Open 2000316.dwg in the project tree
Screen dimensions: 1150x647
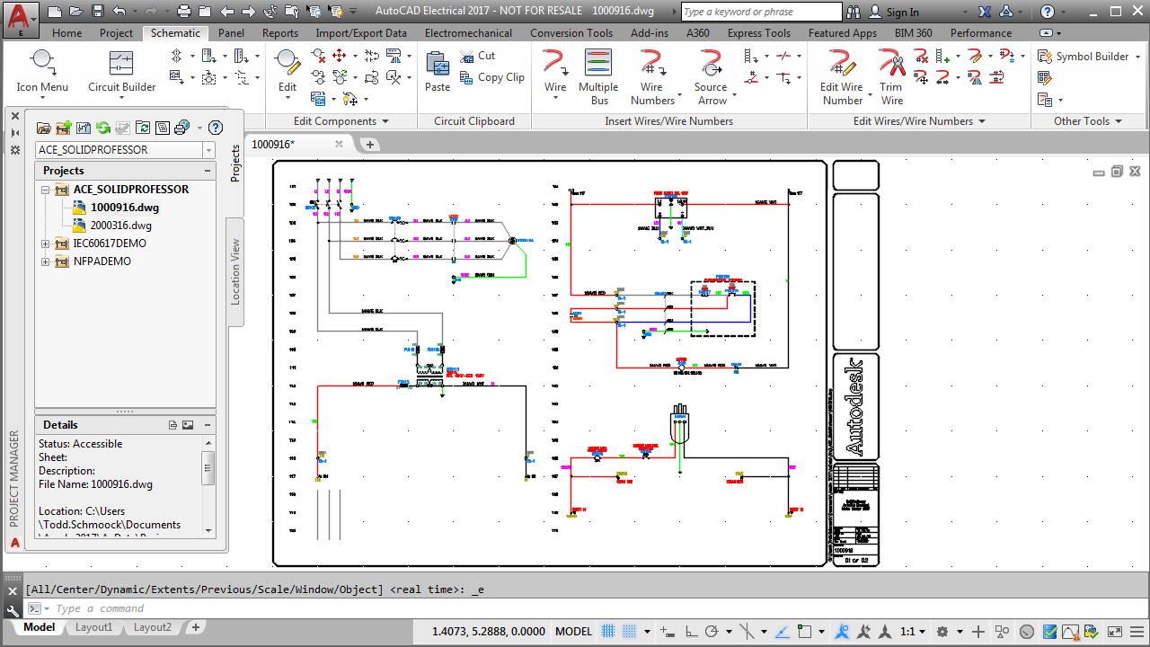point(120,226)
